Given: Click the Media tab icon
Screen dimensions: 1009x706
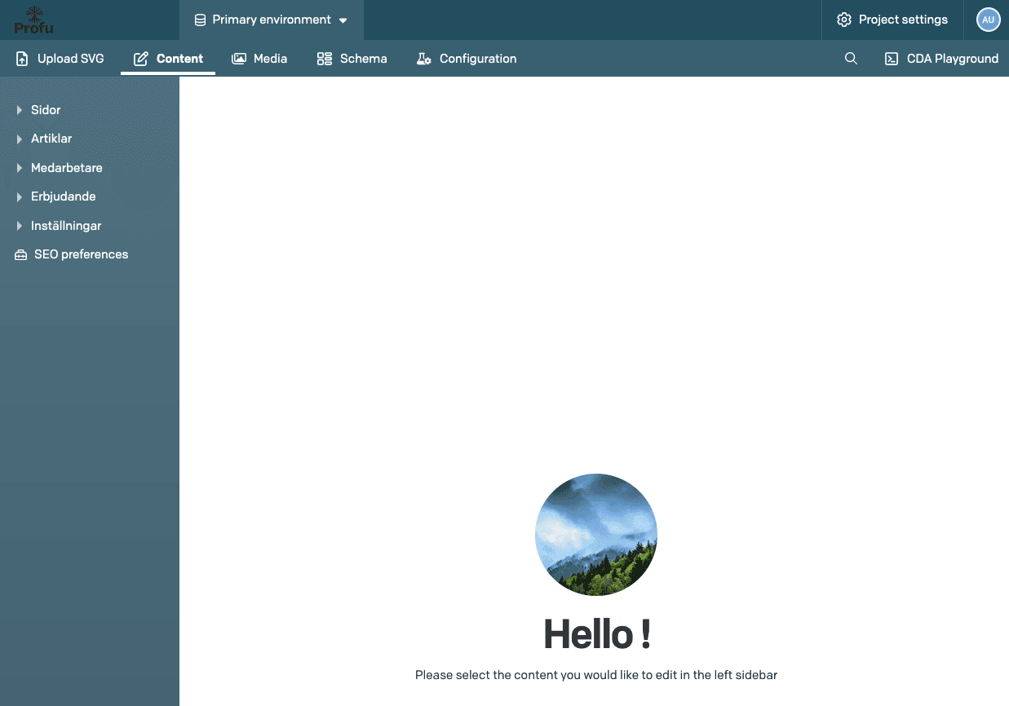Looking at the screenshot, I should coord(238,58).
